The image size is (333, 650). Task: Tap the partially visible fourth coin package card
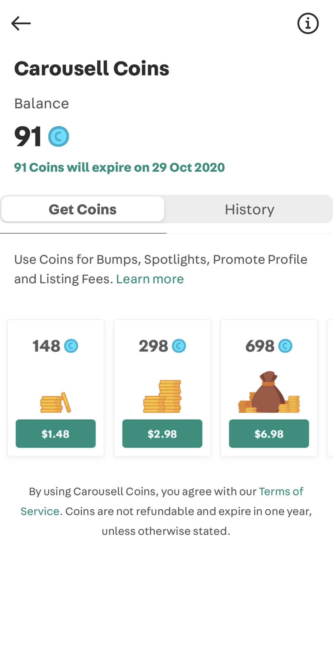point(330,388)
